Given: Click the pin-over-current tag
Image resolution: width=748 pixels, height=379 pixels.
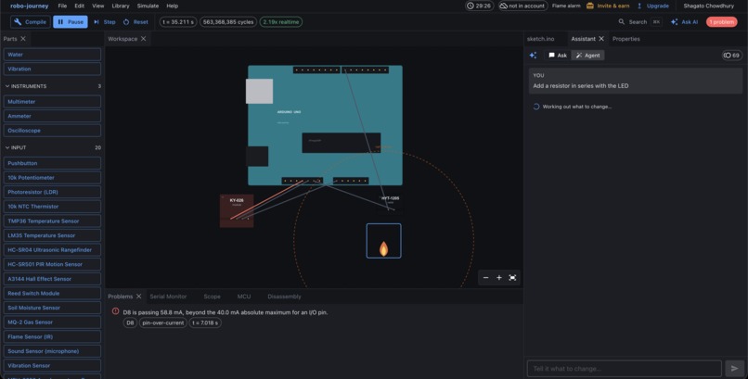Looking at the screenshot, I should pos(162,322).
